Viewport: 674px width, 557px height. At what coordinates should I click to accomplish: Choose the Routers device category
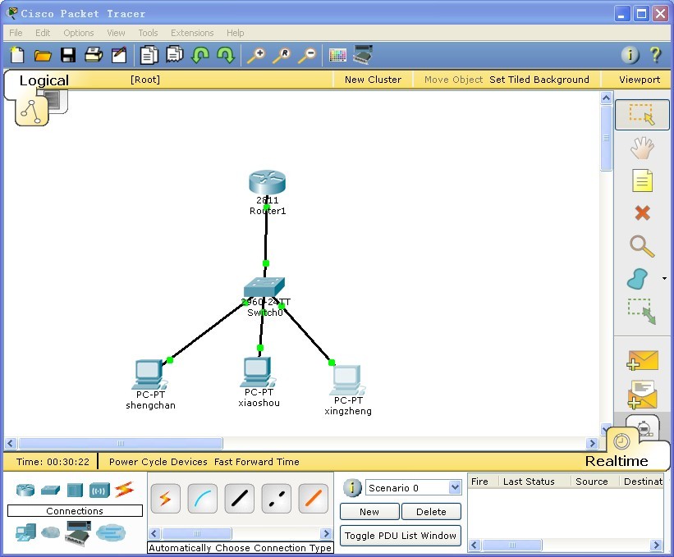click(x=25, y=490)
